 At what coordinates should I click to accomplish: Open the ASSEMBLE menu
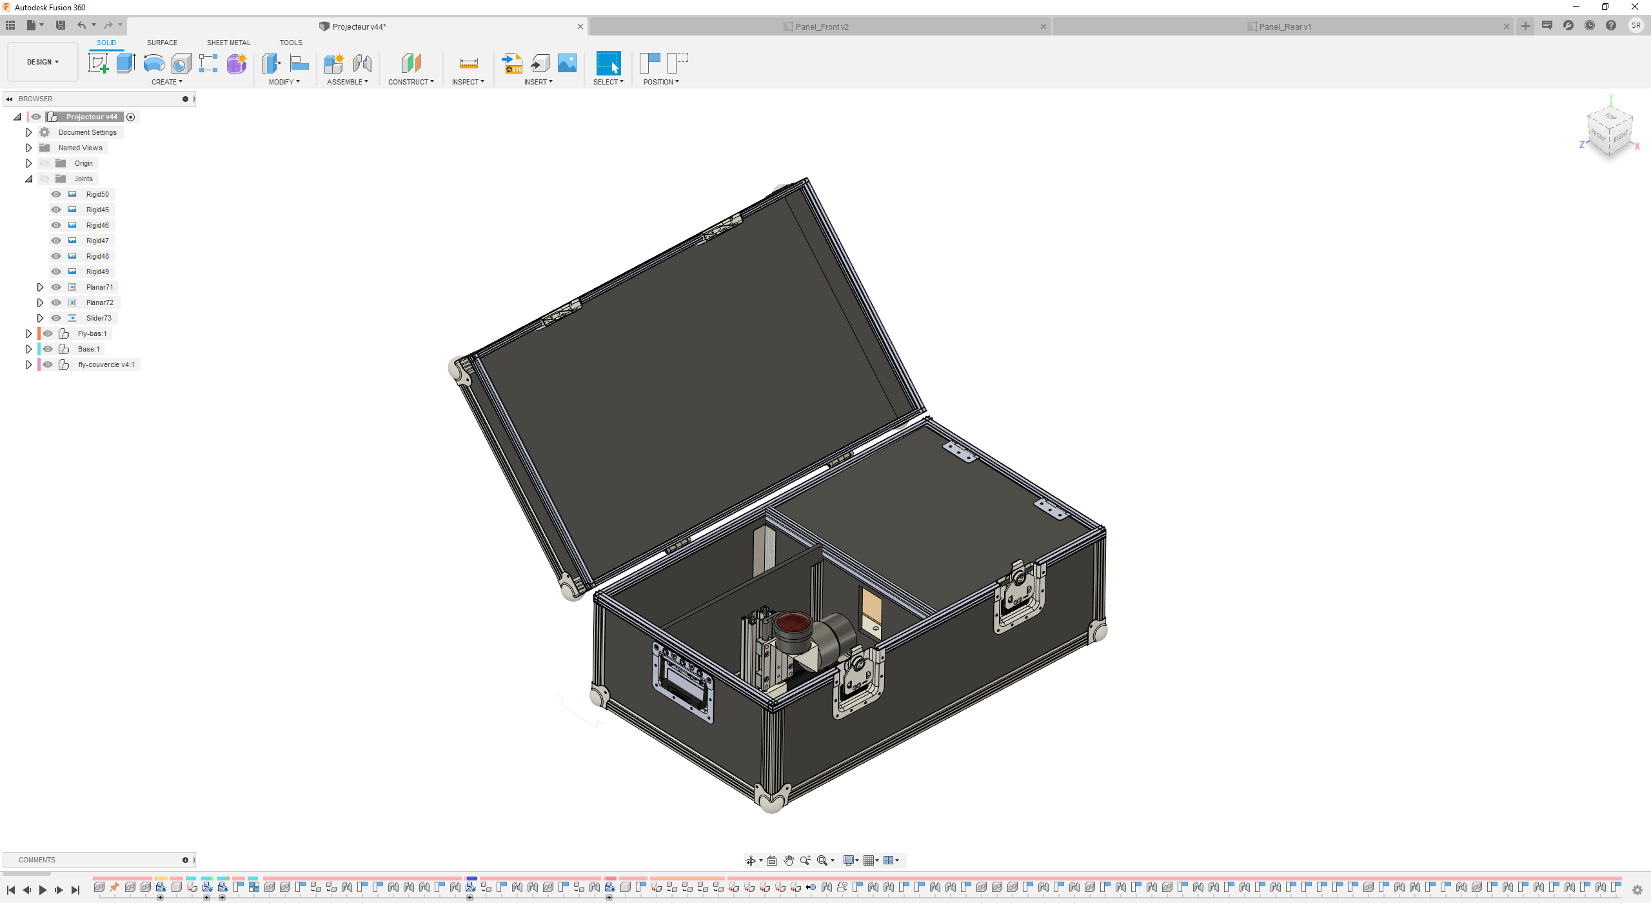[348, 82]
